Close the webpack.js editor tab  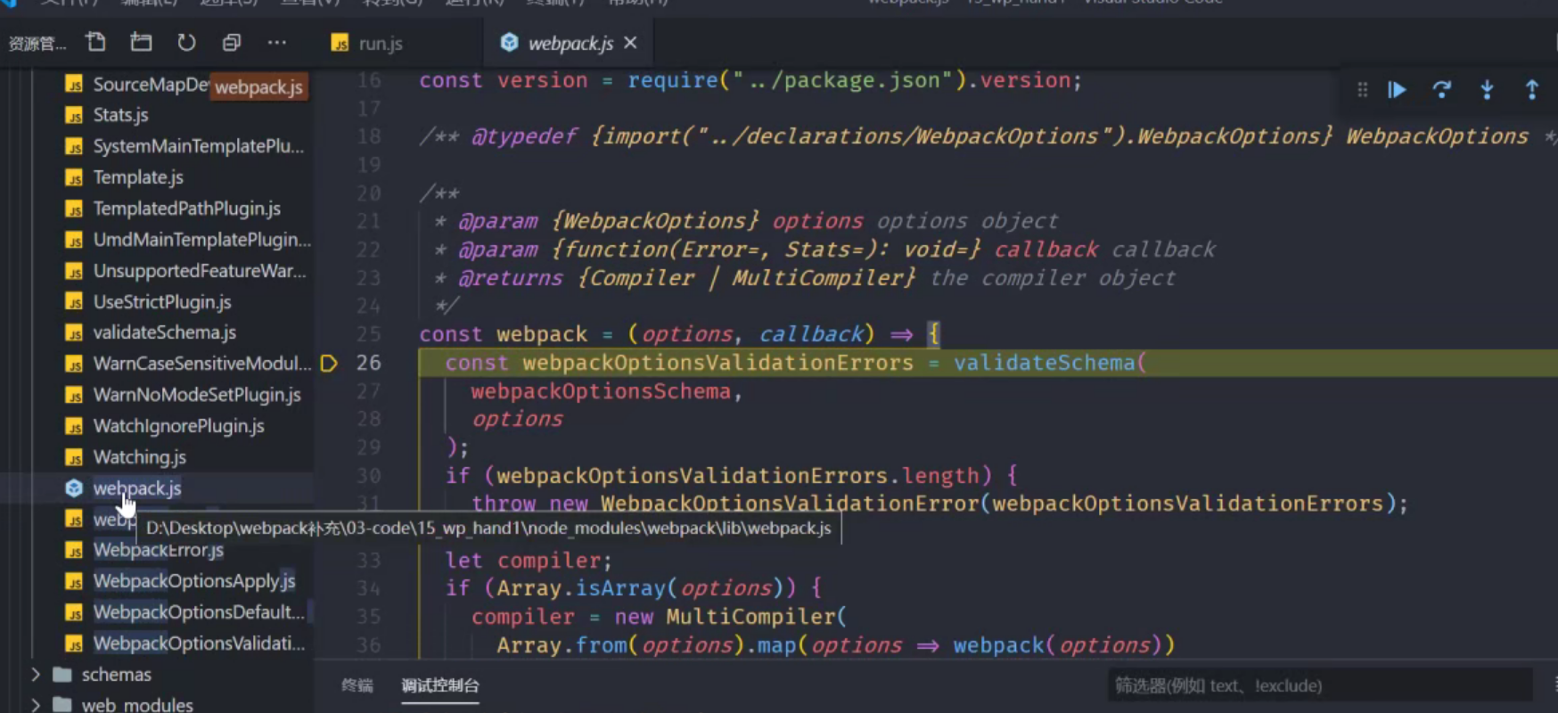(x=631, y=43)
